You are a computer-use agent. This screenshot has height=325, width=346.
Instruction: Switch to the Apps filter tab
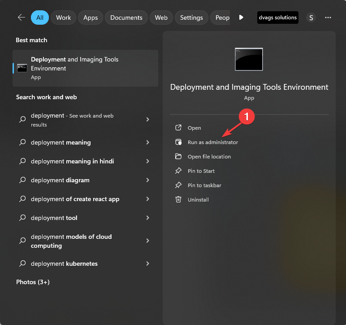tap(91, 18)
